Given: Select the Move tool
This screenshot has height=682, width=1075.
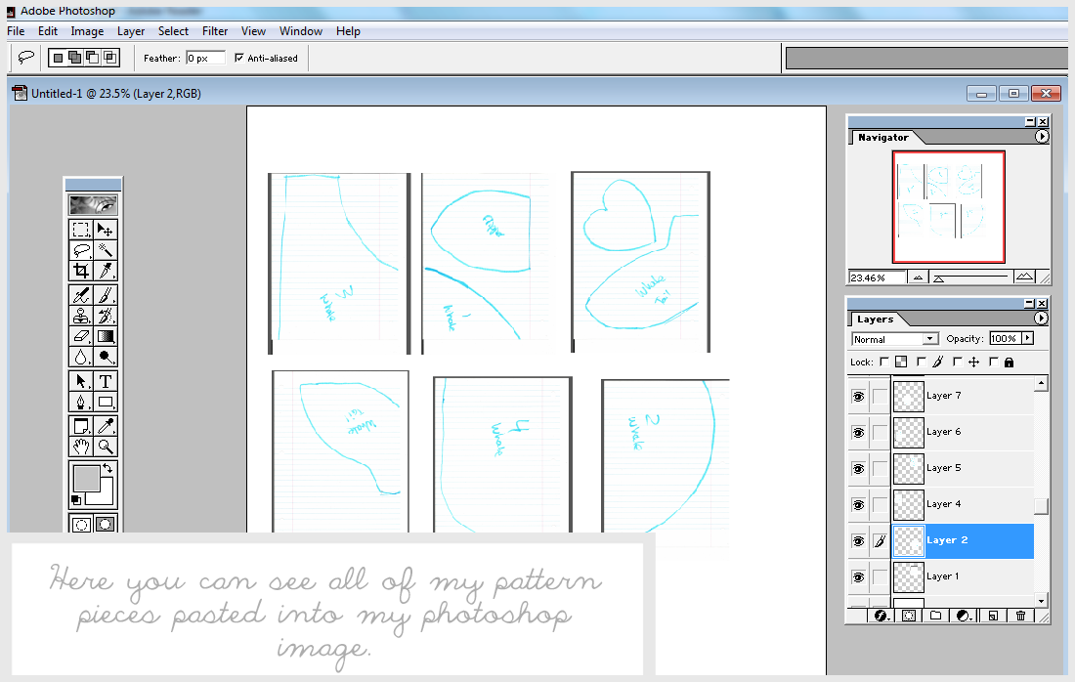Looking at the screenshot, I should (x=106, y=230).
